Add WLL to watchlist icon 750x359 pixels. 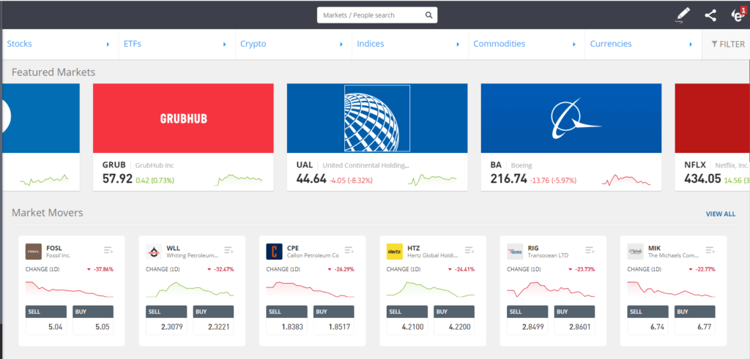(x=229, y=250)
